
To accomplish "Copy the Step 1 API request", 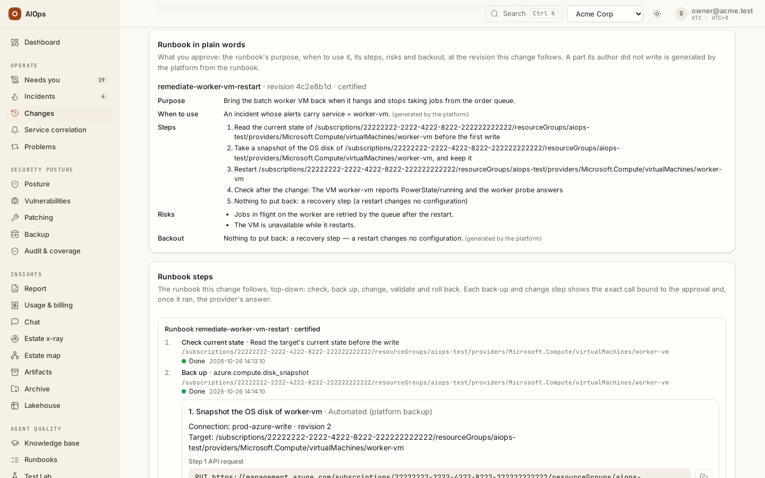I will pyautogui.click(x=703, y=475).
